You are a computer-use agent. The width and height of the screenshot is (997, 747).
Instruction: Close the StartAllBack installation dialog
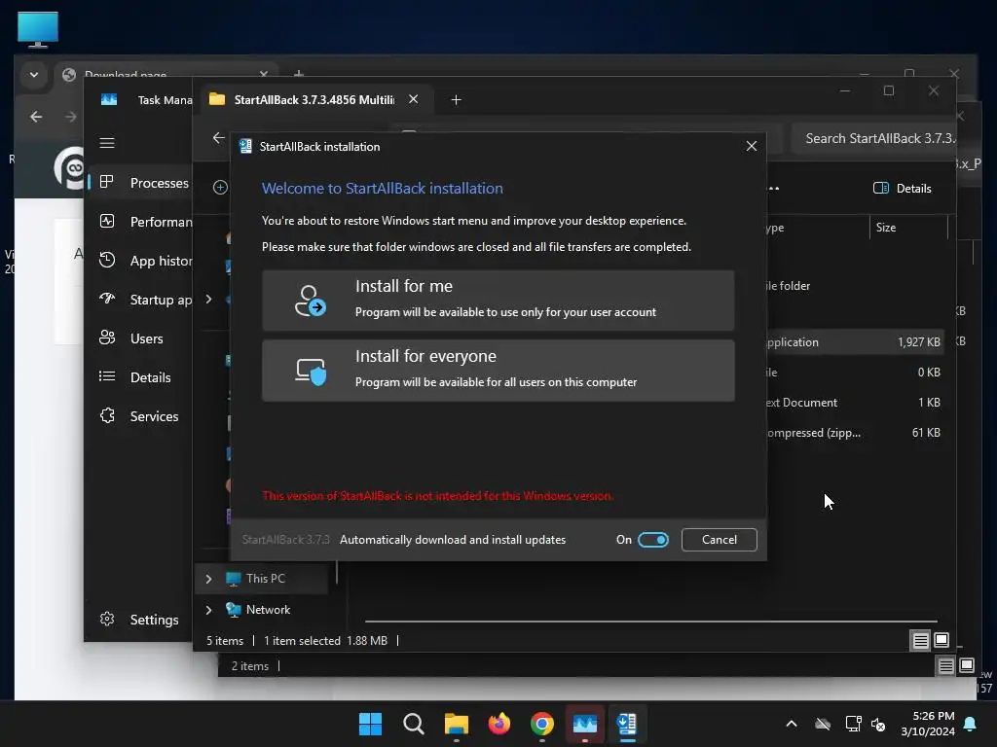(x=751, y=146)
